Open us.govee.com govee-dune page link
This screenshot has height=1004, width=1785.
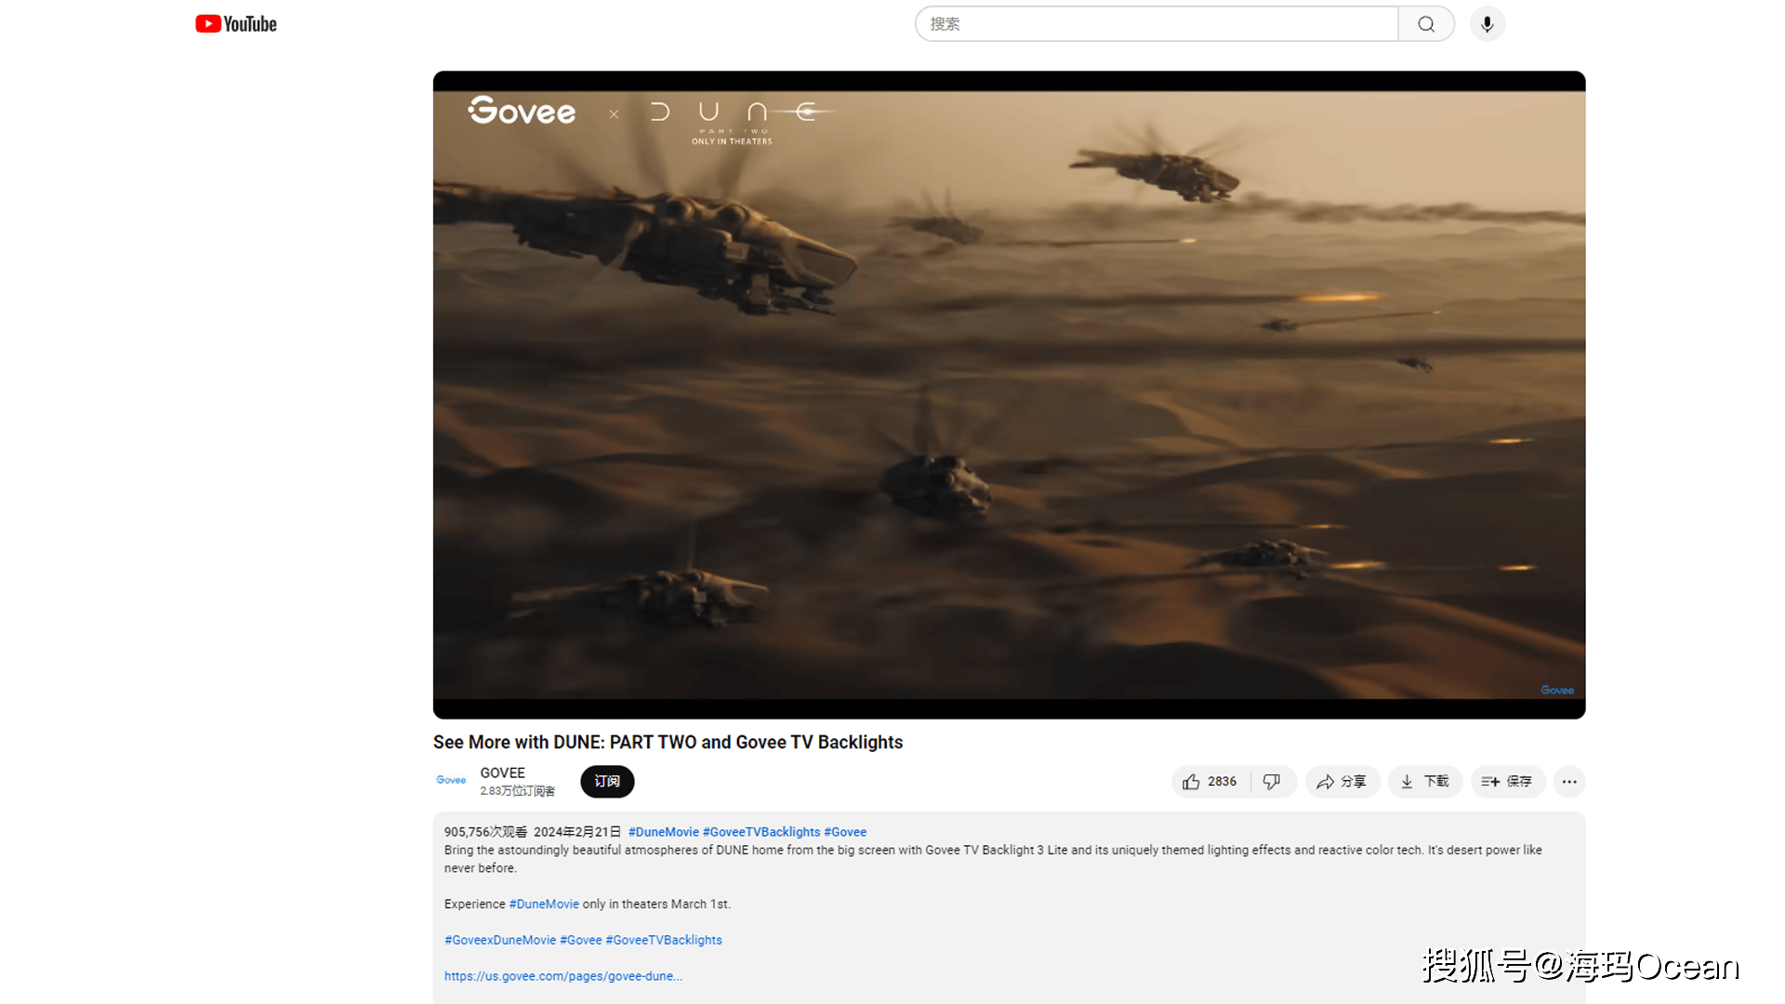pyautogui.click(x=563, y=976)
